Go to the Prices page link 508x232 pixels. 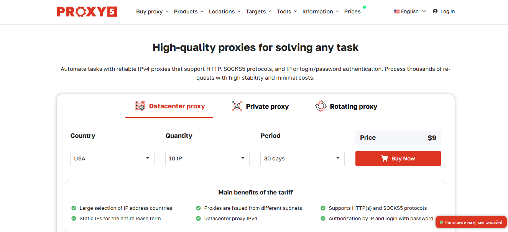pyautogui.click(x=352, y=11)
